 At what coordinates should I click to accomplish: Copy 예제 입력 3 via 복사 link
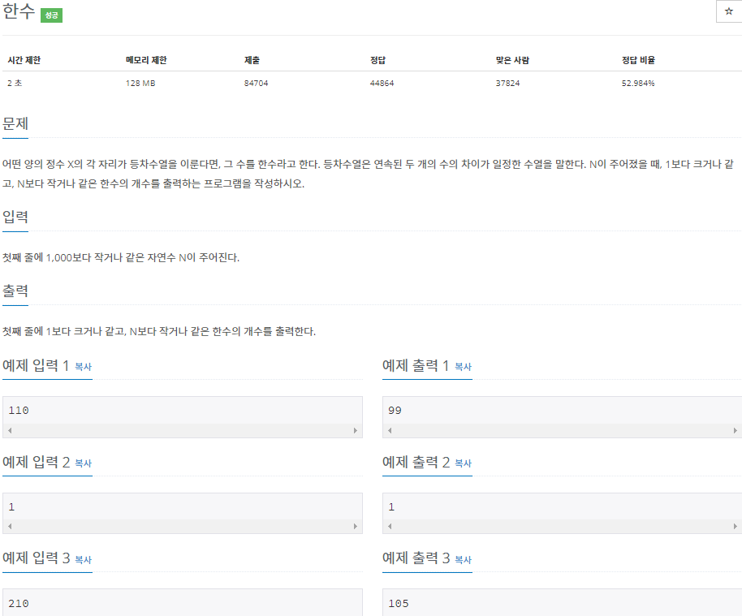pyautogui.click(x=84, y=560)
